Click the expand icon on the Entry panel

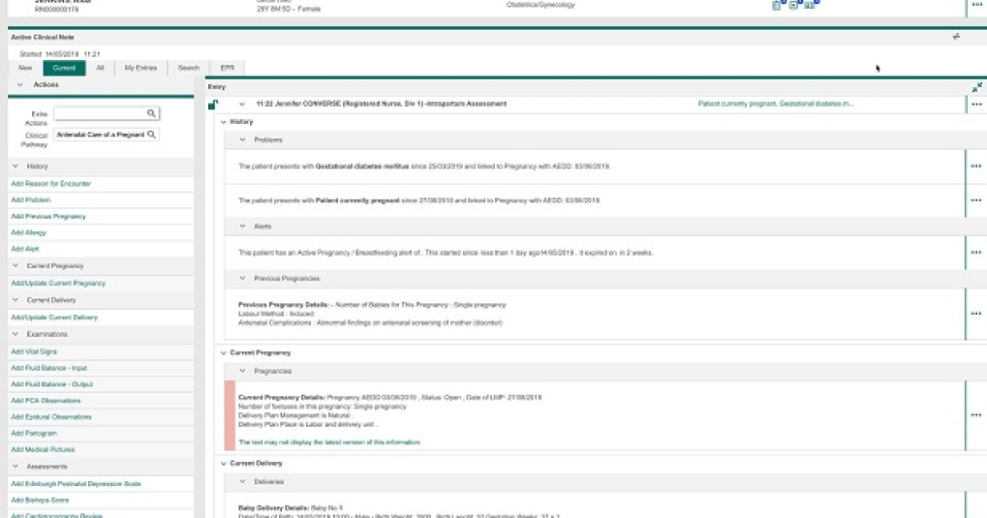click(x=978, y=86)
